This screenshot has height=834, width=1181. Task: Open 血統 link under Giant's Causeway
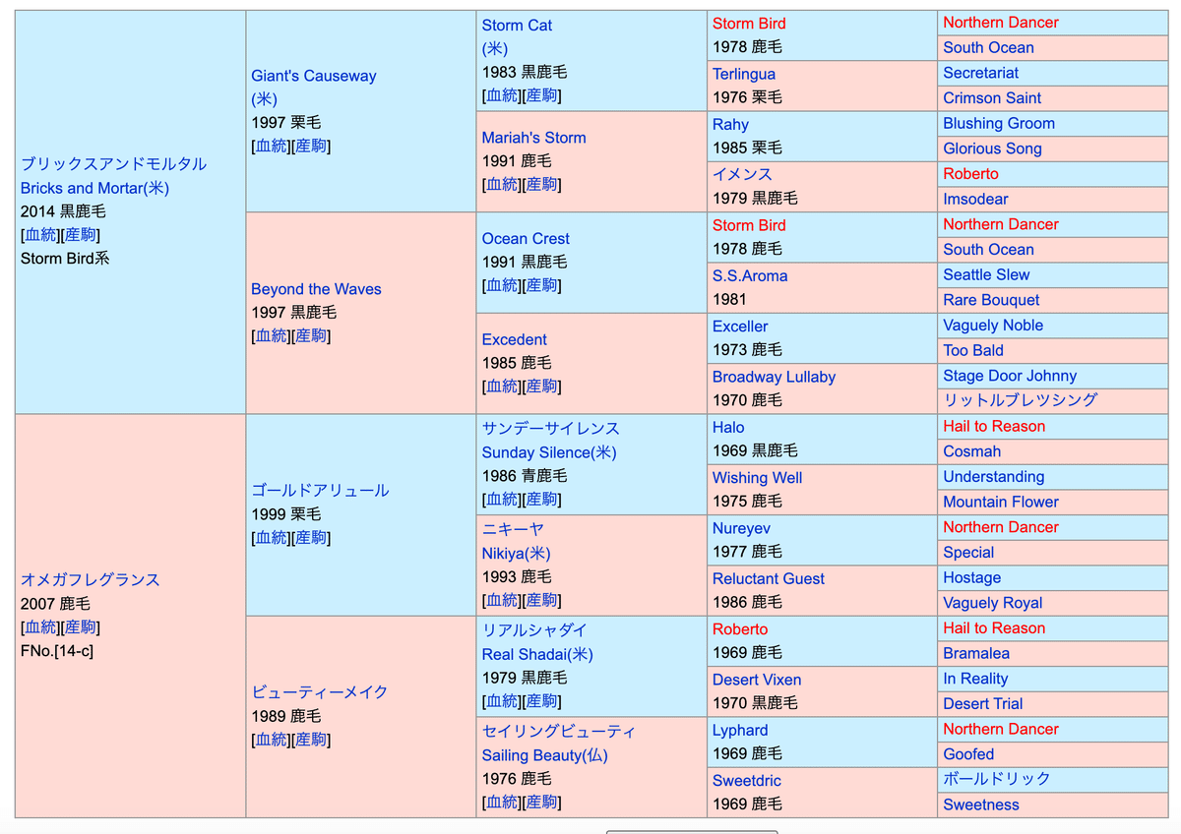click(271, 146)
